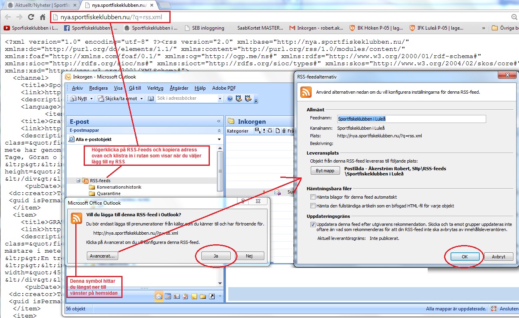Open the SEB inloggning bookmark
The image size is (519, 318).
[x=204, y=28]
